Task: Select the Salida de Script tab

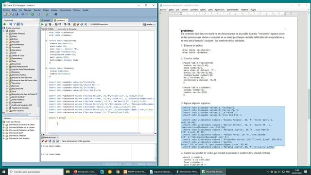Action: [50, 137]
